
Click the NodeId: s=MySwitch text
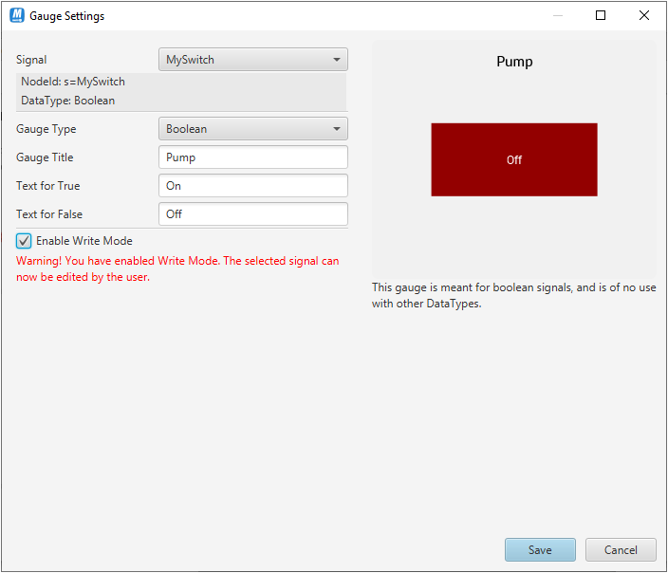click(x=73, y=82)
